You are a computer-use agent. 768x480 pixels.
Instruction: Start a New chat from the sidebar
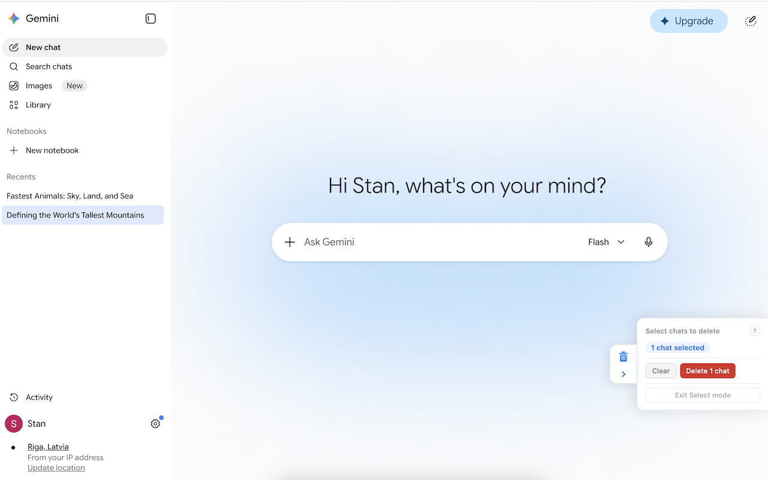click(85, 47)
